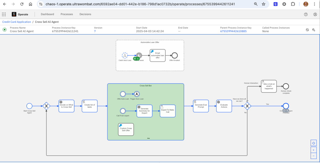Open the Camunda app switcher grid
Screen dimensions: 320x163
[x=4, y=14]
